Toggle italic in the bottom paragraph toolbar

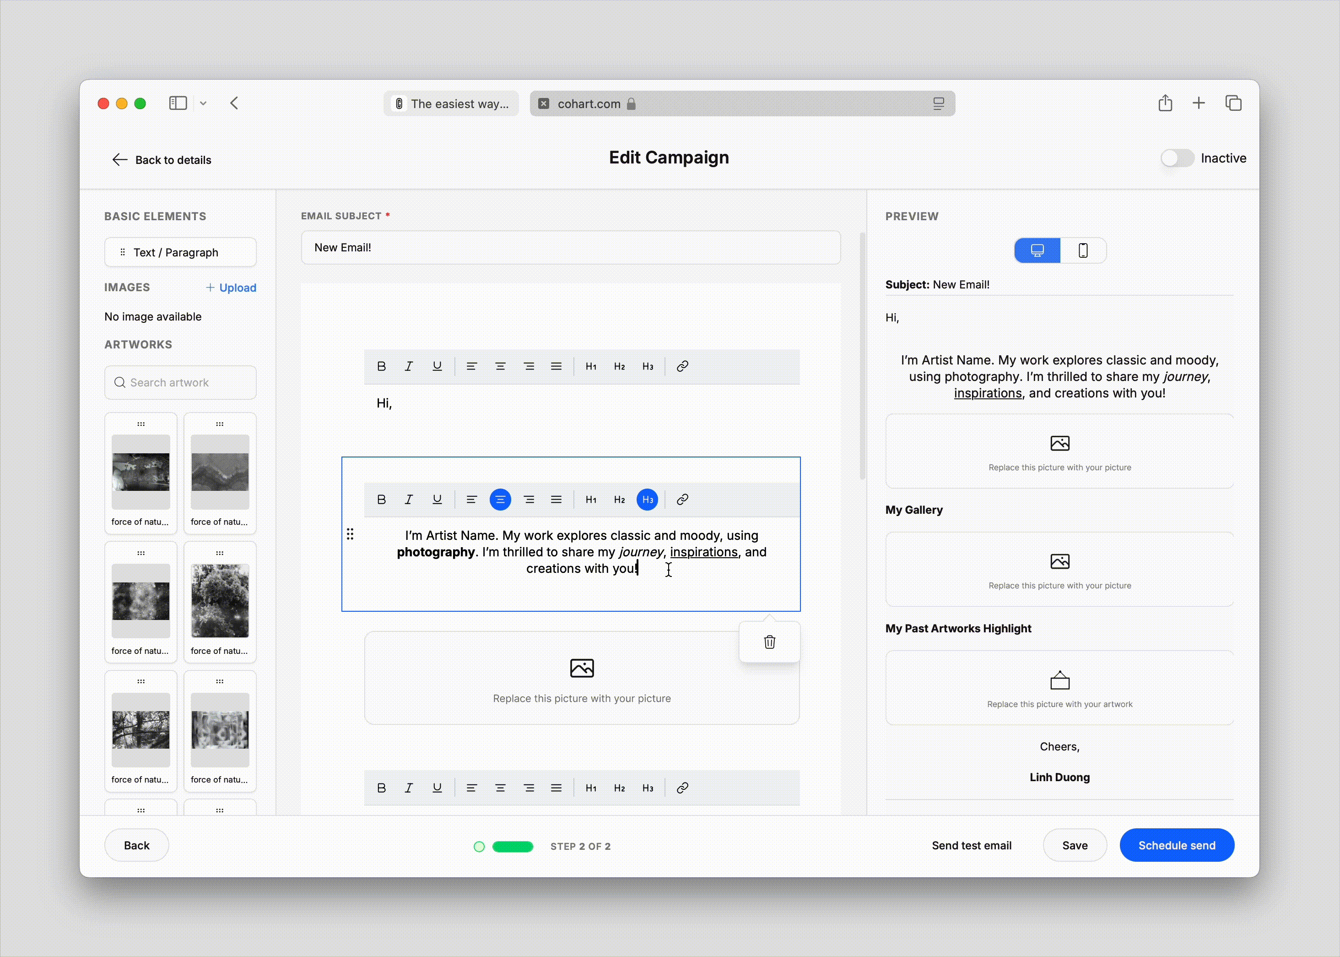coord(409,787)
